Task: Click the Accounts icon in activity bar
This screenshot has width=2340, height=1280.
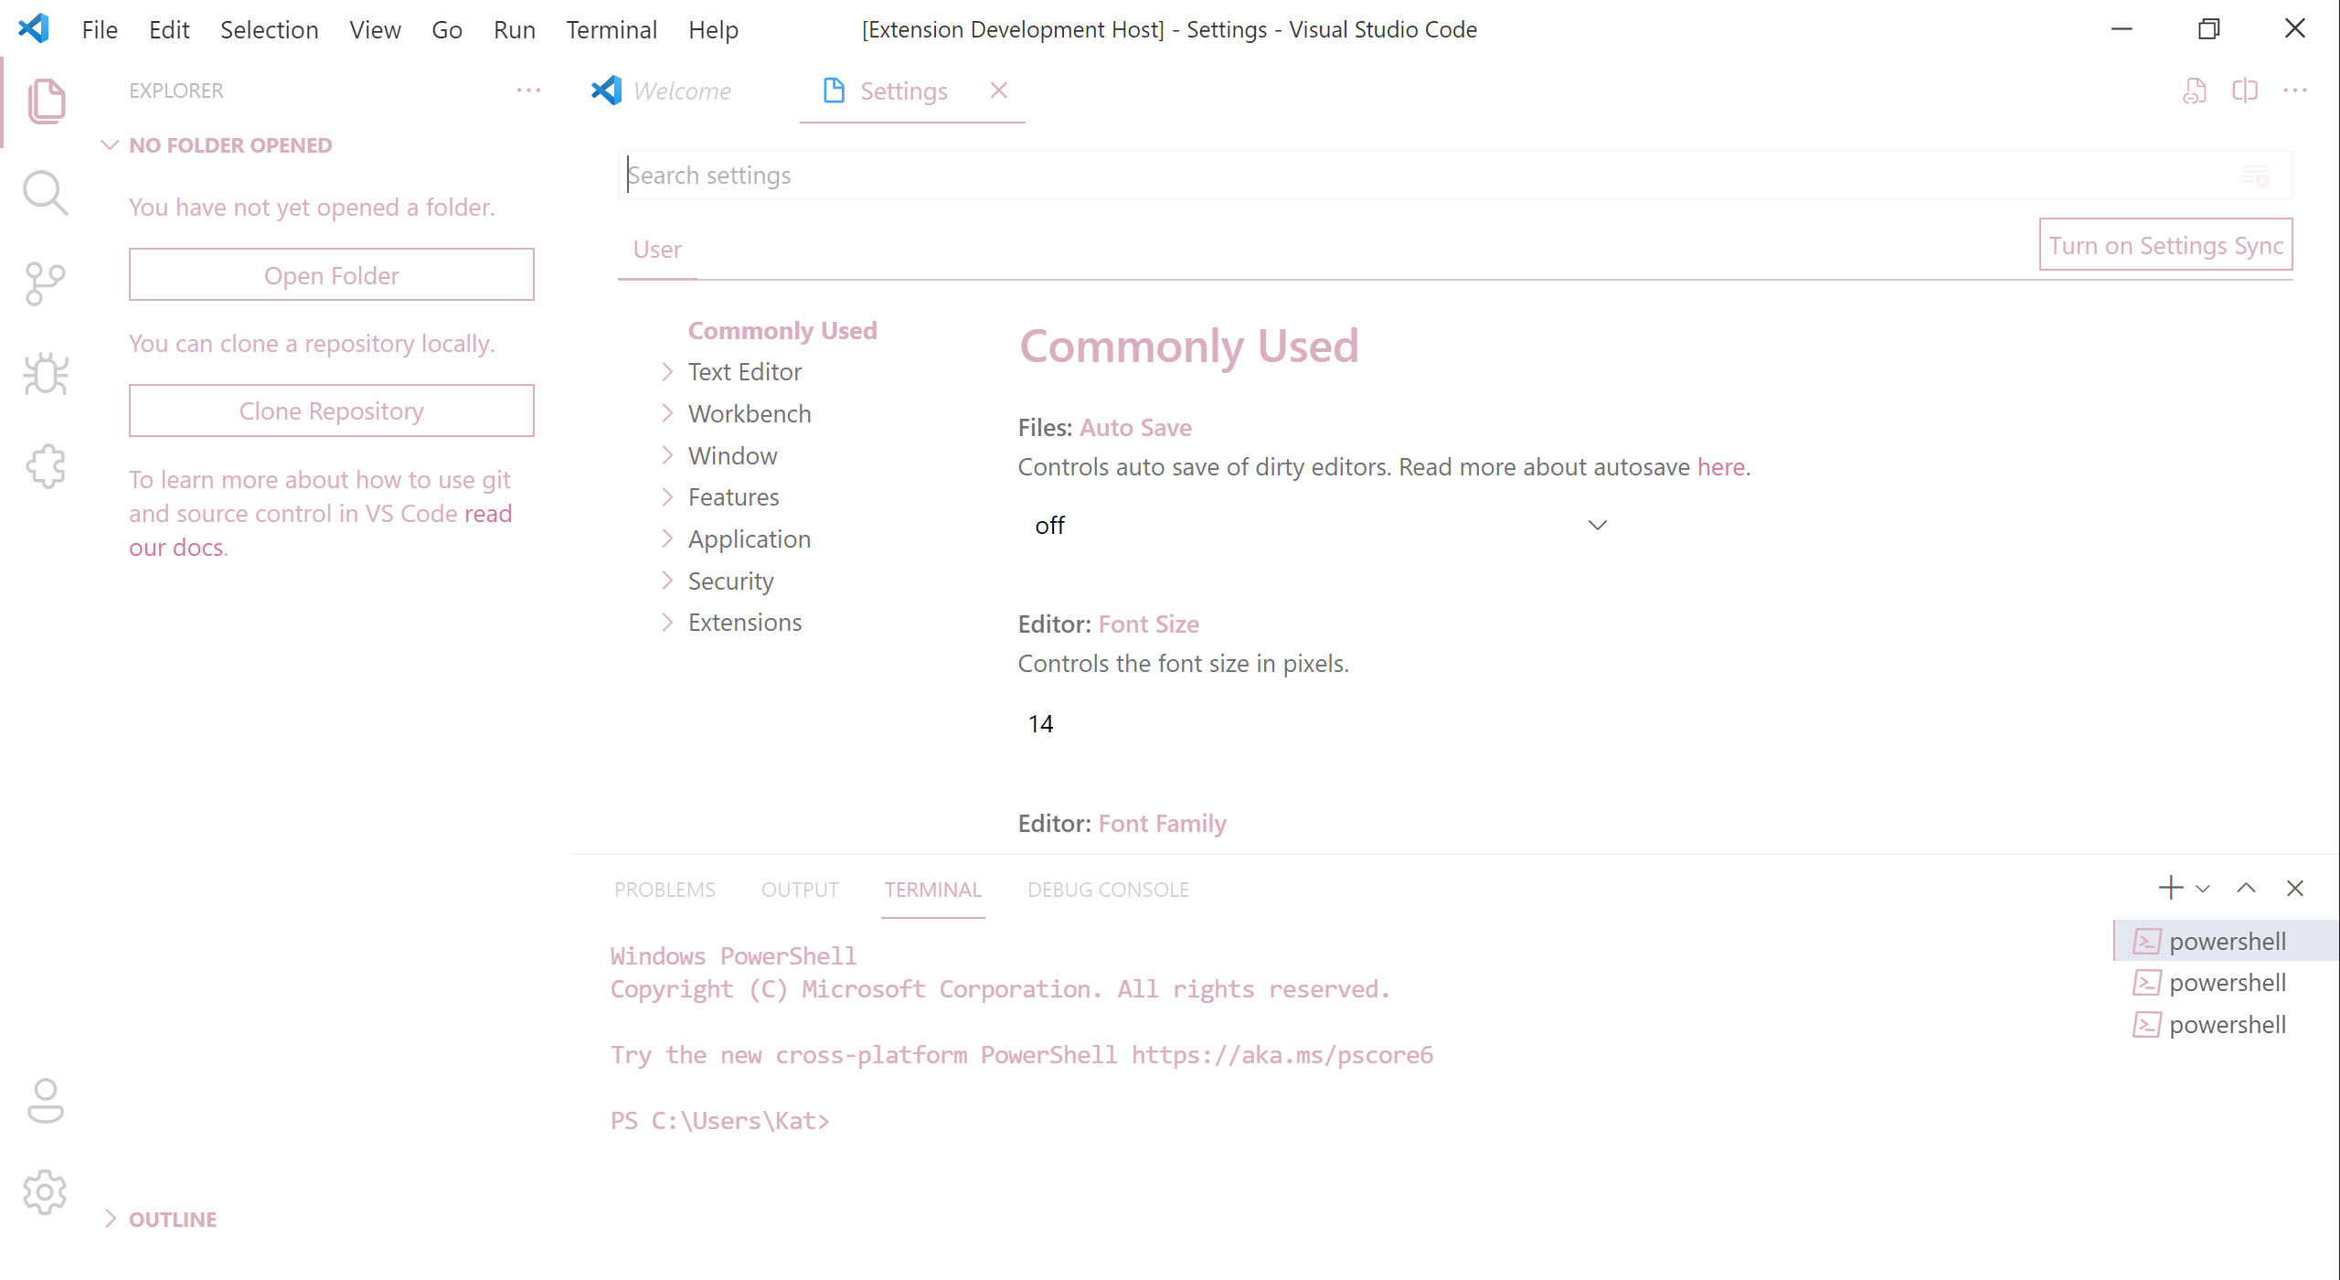Action: pyautogui.click(x=45, y=1100)
